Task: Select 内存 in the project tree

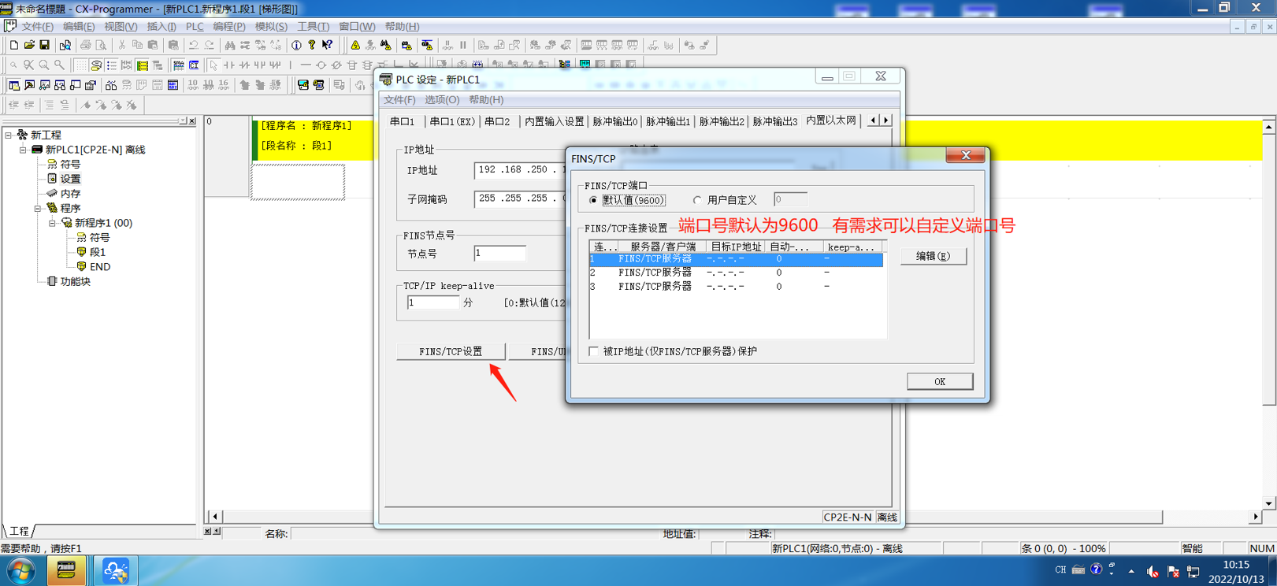Action: point(70,194)
